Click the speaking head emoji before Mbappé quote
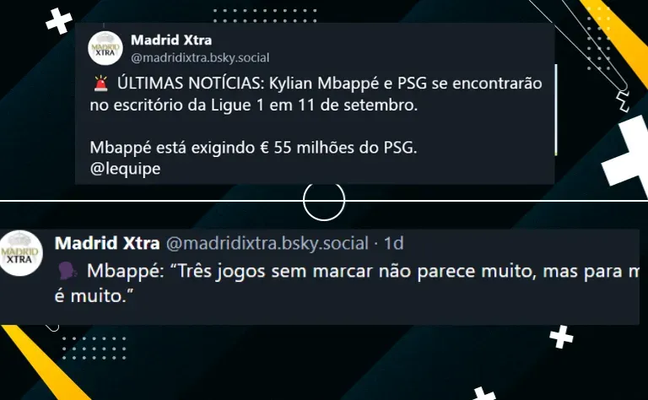648x400 pixels. (x=67, y=272)
